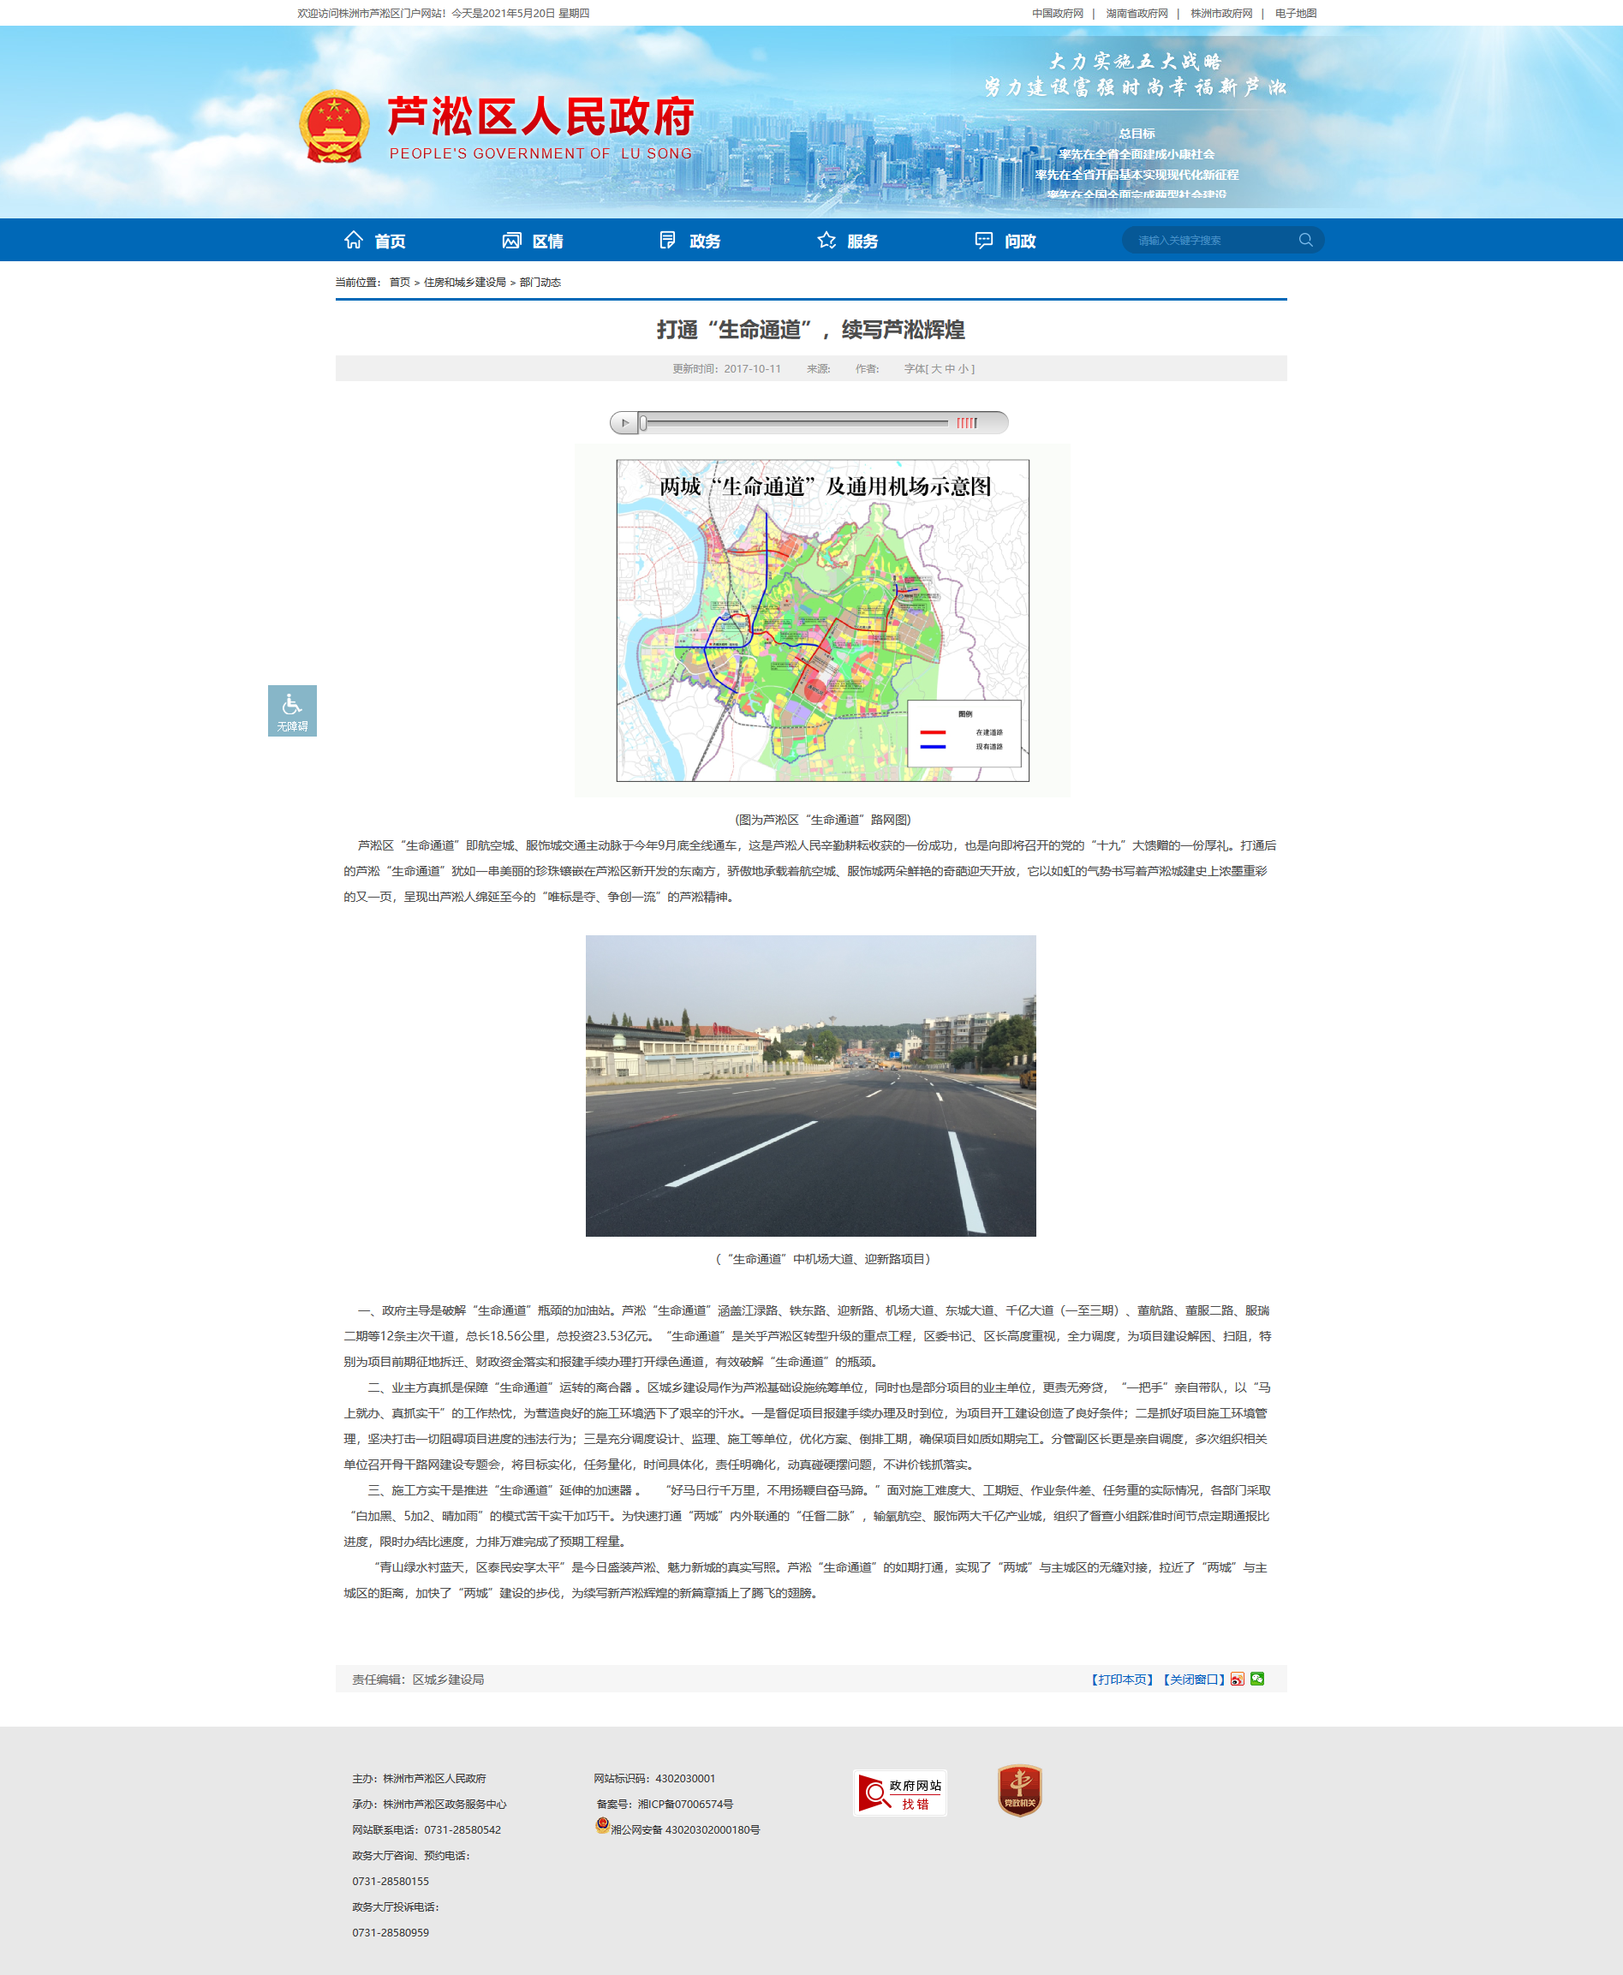Open 部门动态 in the breadcrumb

tap(540, 283)
